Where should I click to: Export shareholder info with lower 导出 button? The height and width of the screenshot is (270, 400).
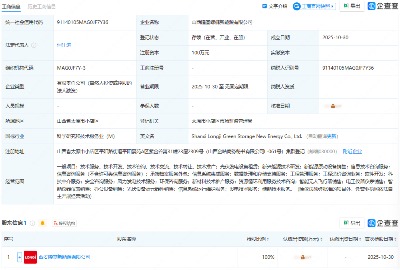pos(352,223)
